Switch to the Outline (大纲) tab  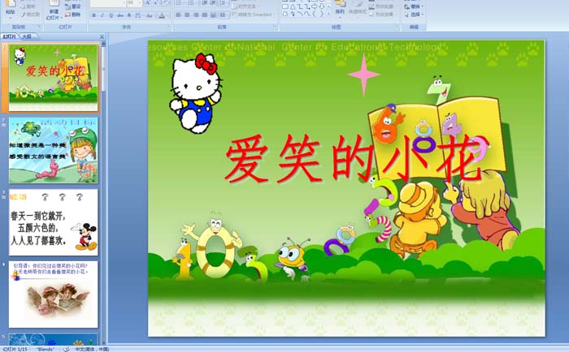coord(27,36)
